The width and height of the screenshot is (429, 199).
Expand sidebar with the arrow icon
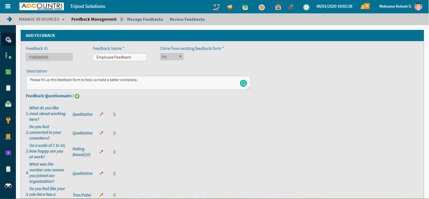[x=9, y=19]
